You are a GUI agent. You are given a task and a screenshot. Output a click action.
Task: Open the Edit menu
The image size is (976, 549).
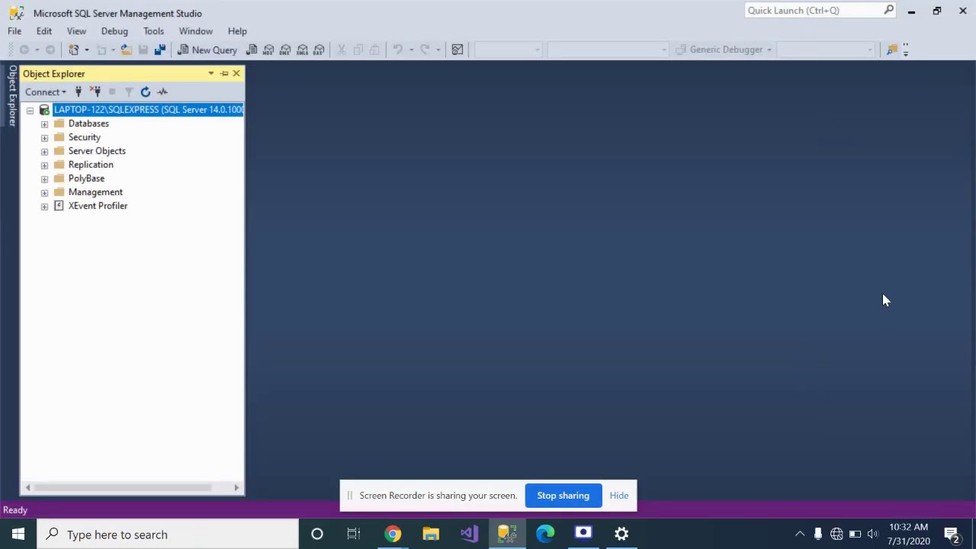[44, 31]
